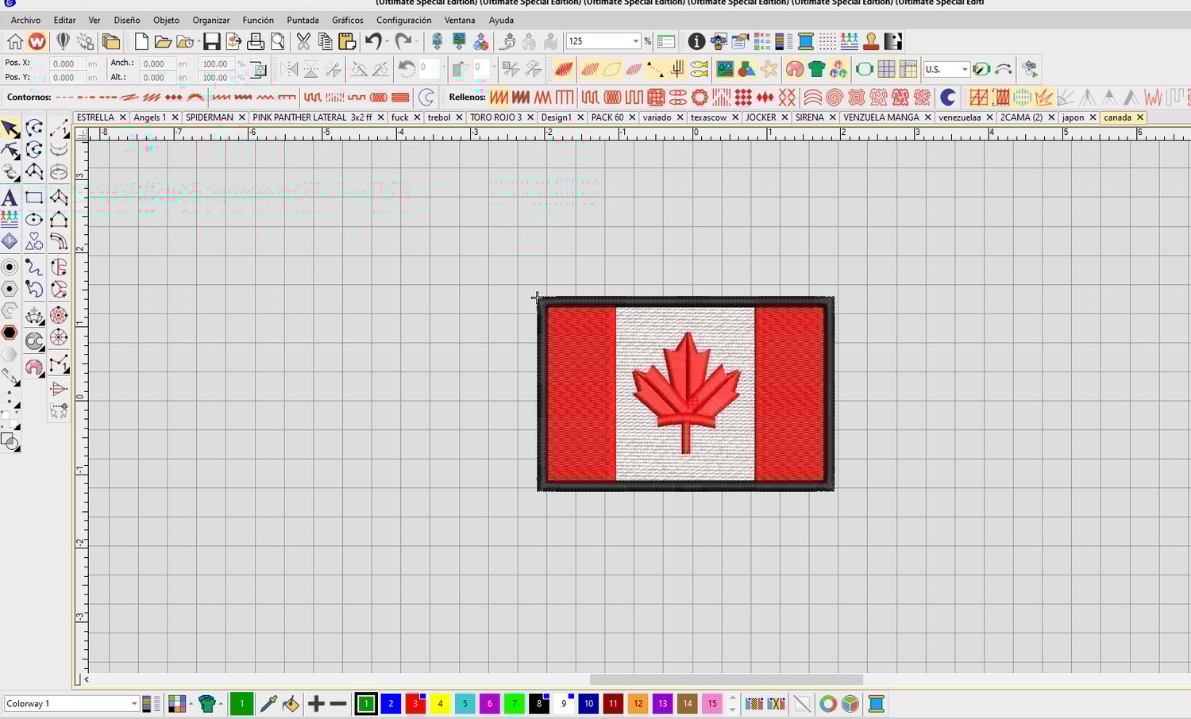Close the trebol tab
This screenshot has width=1191, height=719.
coord(459,117)
